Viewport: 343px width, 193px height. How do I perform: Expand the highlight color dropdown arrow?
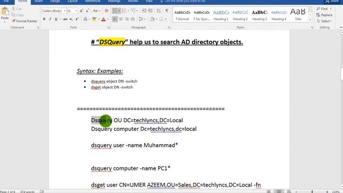99,19
